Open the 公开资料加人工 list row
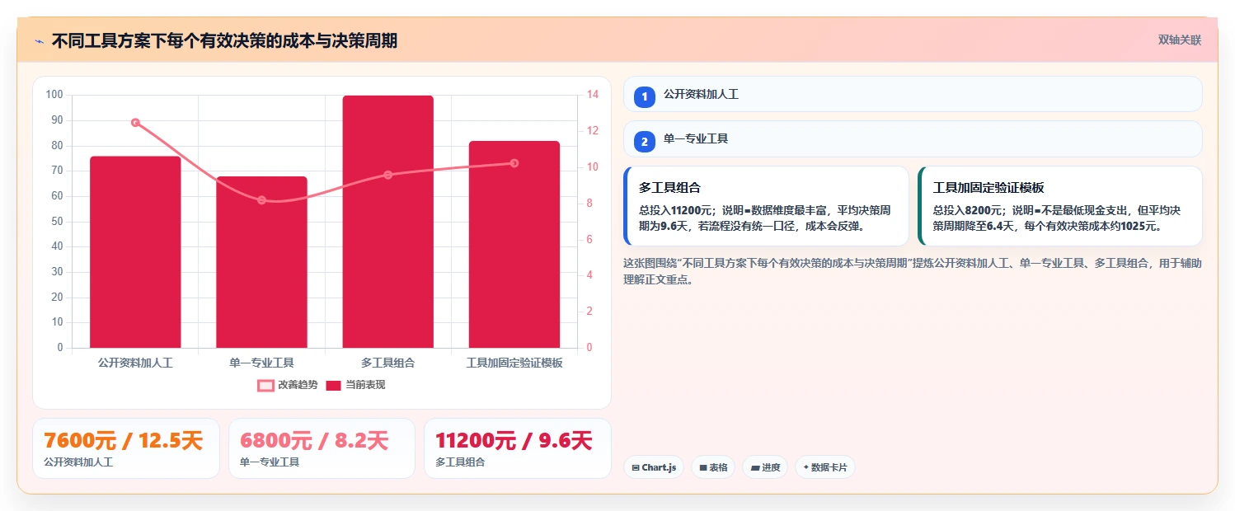The width and height of the screenshot is (1235, 511). click(913, 94)
